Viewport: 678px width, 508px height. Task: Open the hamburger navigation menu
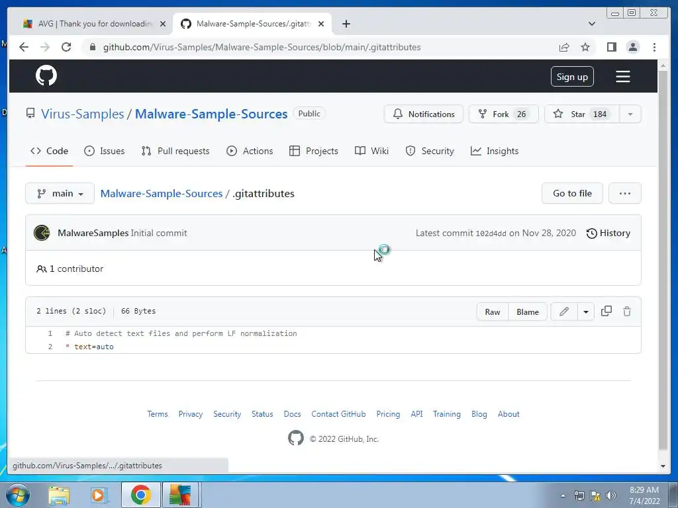(x=622, y=77)
